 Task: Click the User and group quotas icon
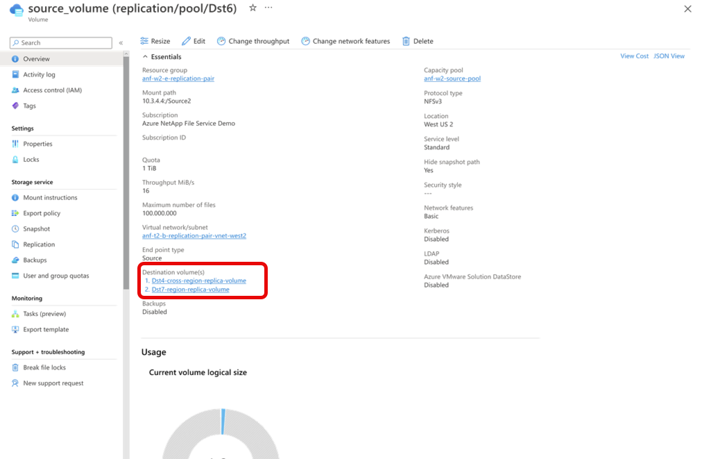click(x=15, y=276)
